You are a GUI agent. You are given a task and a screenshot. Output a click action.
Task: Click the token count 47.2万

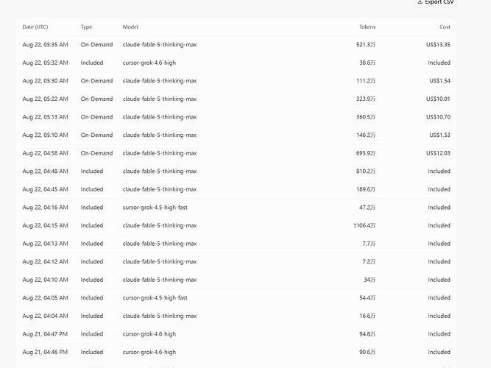coord(367,208)
